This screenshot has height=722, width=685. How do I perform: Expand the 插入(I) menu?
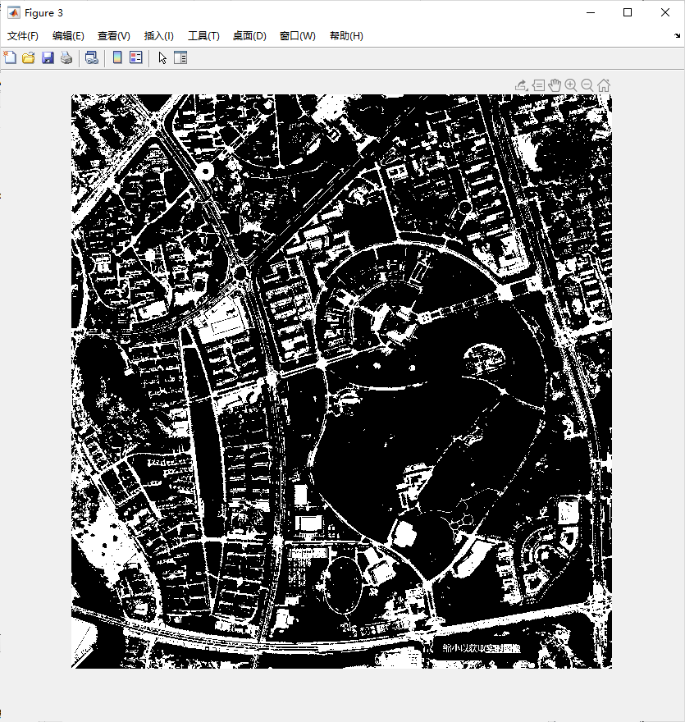point(158,36)
